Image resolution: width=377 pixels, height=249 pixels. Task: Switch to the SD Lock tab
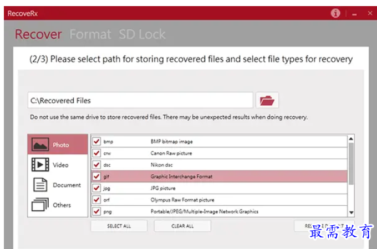coord(142,34)
